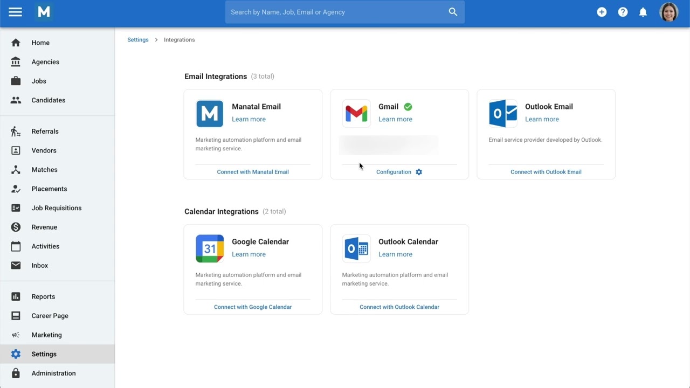Click the Manatal Email logo tile
This screenshot has width=690, height=388.
pos(210,113)
